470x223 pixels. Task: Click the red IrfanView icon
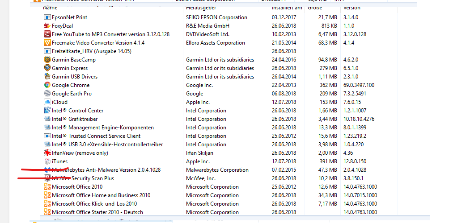(x=47, y=153)
